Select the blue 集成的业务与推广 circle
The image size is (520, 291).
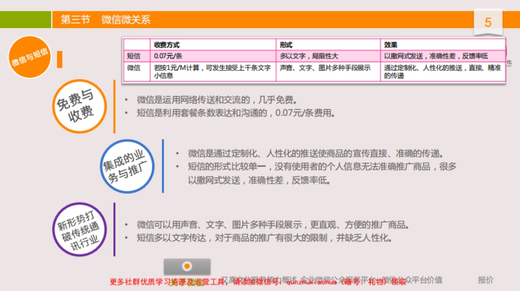click(x=128, y=166)
